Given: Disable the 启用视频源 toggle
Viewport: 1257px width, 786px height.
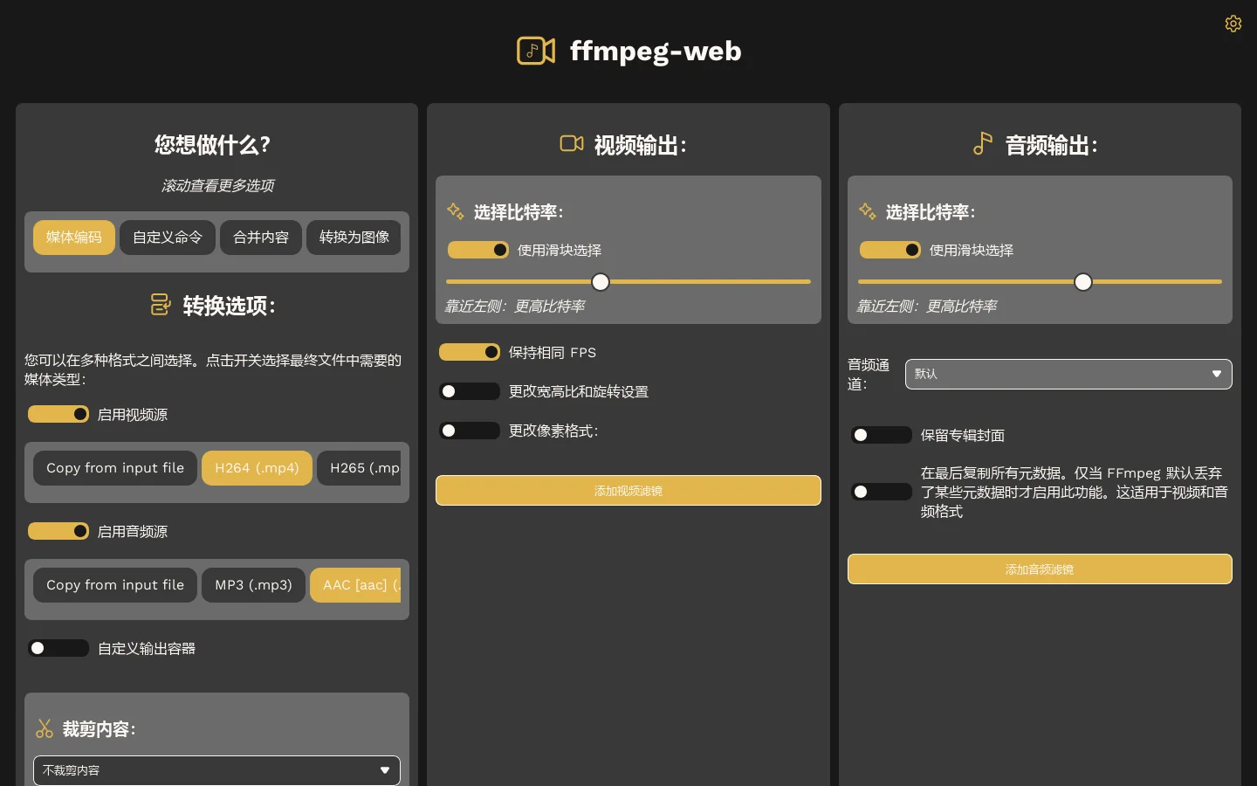Looking at the screenshot, I should [x=58, y=414].
